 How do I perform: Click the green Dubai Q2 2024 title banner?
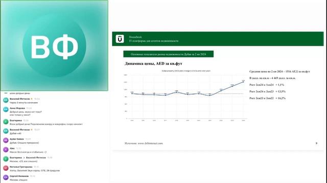click(x=168, y=54)
